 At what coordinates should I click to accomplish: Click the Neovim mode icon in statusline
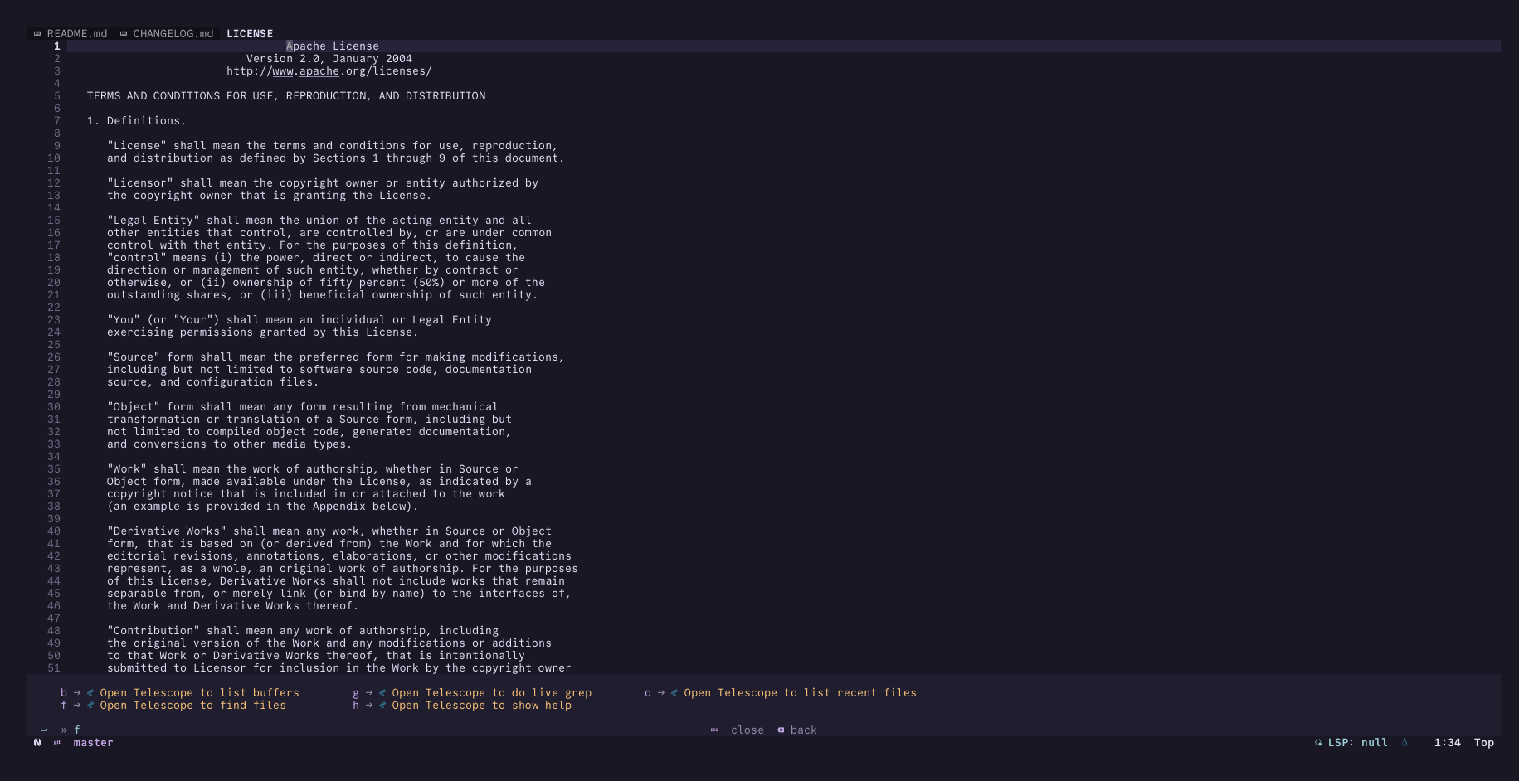[x=37, y=743]
